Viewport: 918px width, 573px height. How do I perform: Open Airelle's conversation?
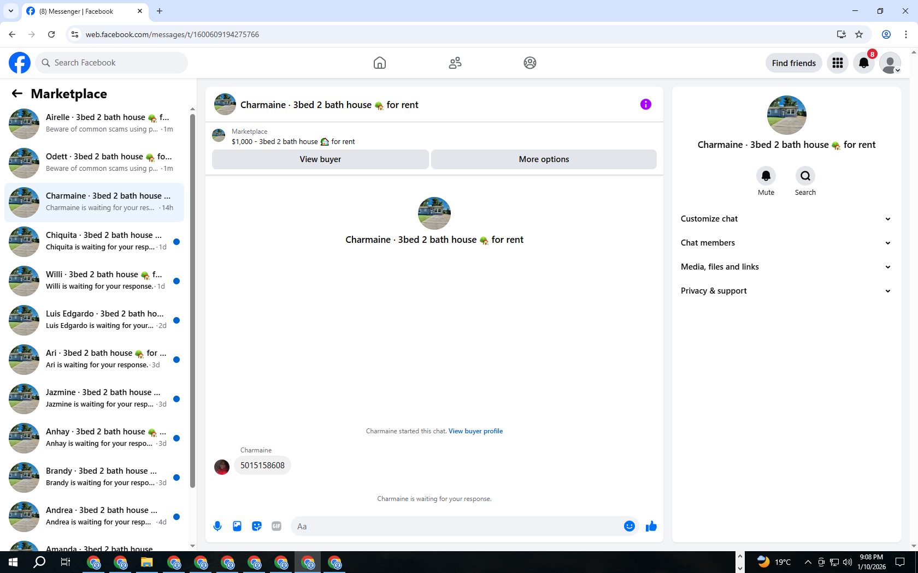[x=94, y=124]
